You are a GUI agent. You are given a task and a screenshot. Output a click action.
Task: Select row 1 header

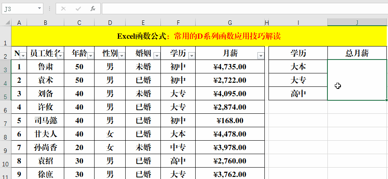(5, 36)
